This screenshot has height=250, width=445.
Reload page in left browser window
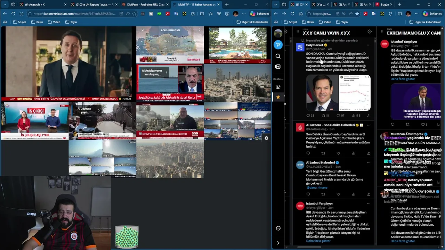[13, 14]
